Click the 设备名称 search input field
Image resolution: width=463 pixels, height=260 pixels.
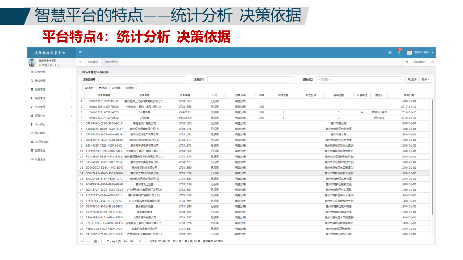point(251,79)
